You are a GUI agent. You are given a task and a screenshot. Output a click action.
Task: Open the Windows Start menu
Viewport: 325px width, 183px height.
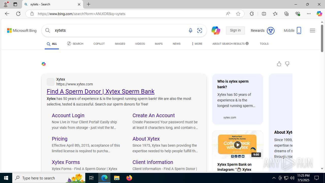[x=6, y=178]
